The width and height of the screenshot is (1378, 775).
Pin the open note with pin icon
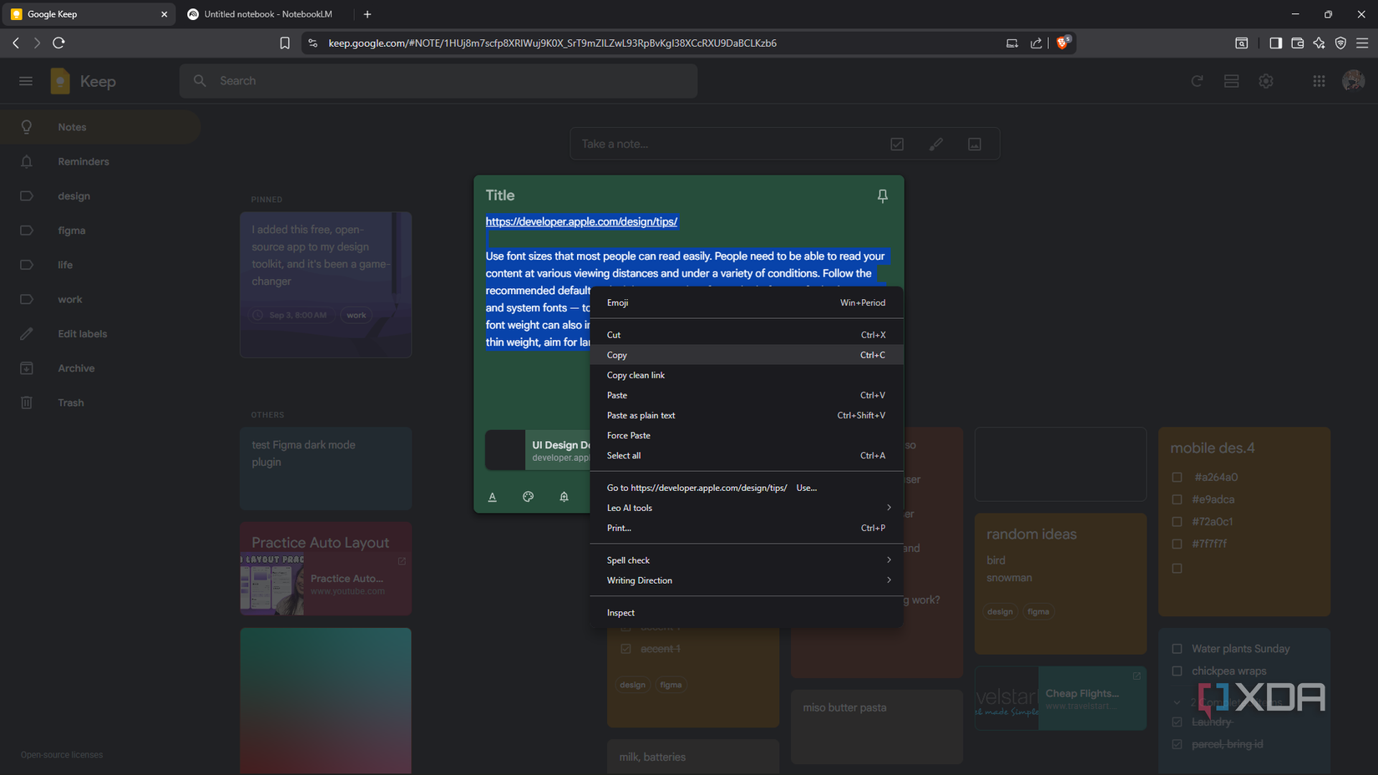click(882, 195)
